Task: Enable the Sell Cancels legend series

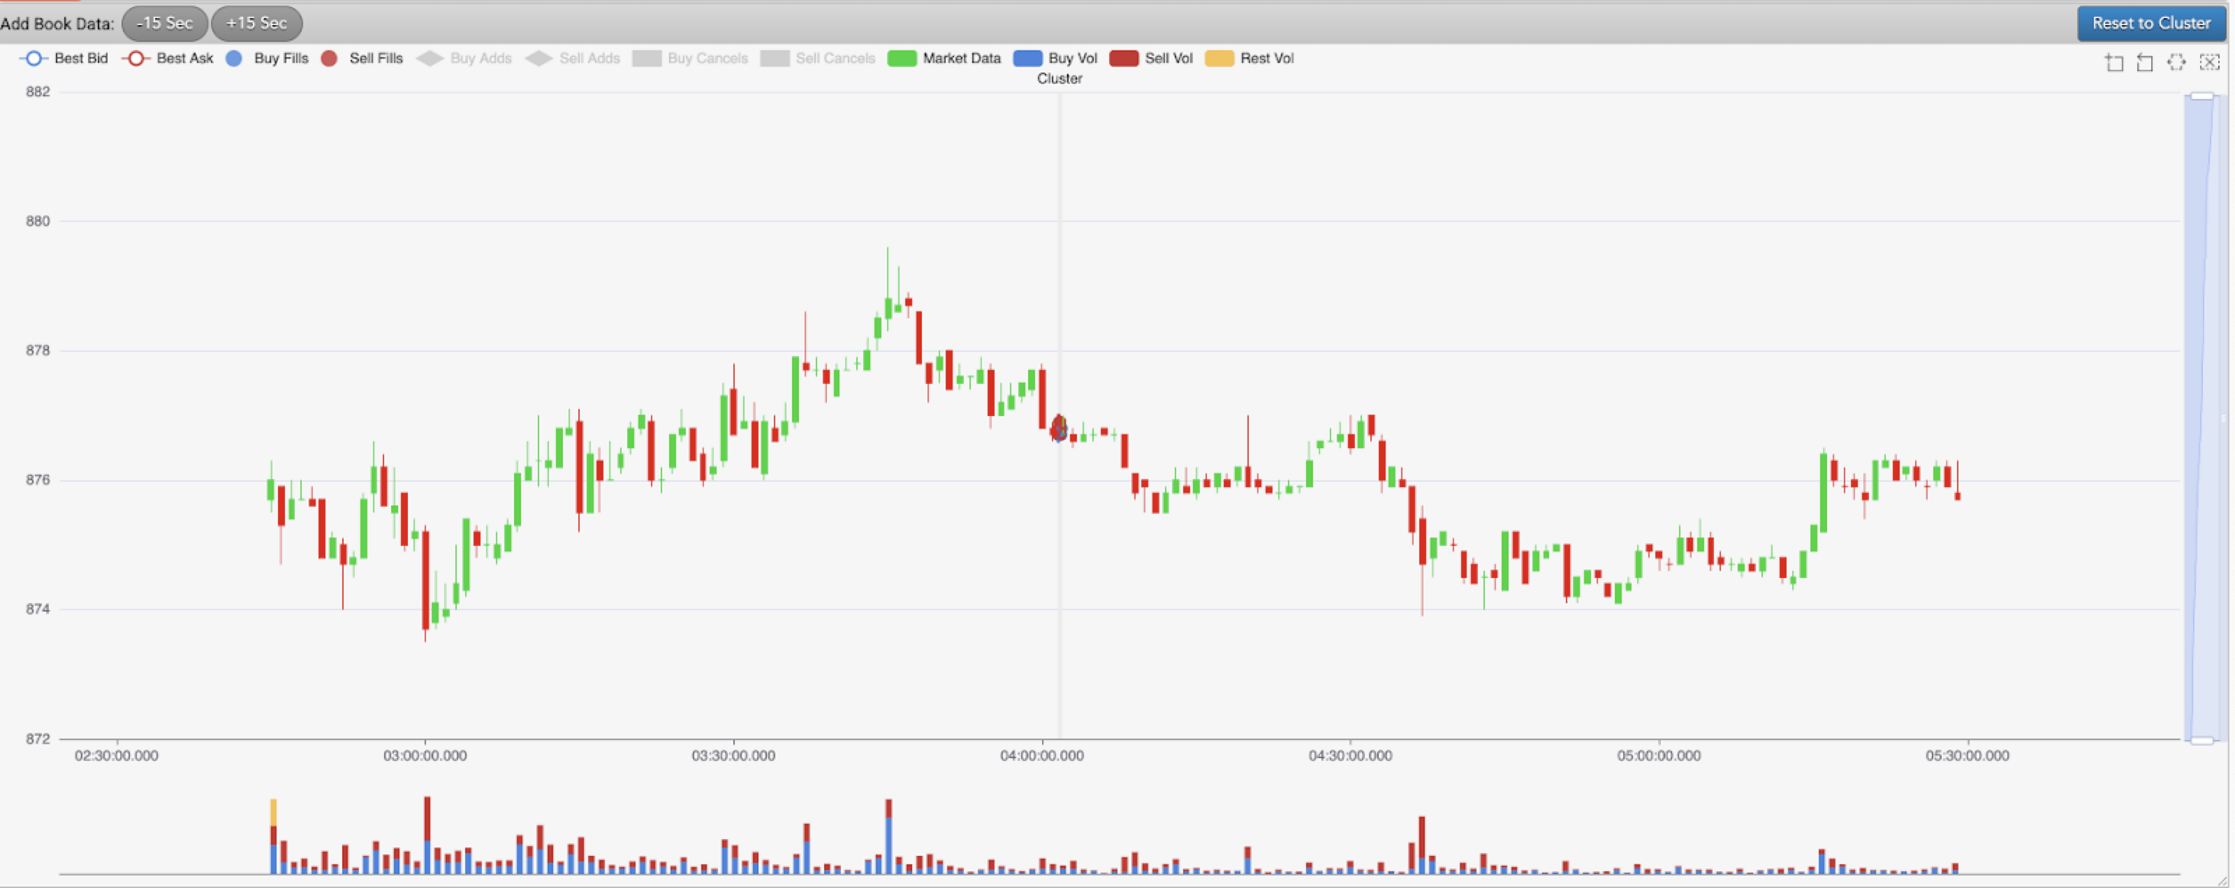Action: pyautogui.click(x=818, y=58)
